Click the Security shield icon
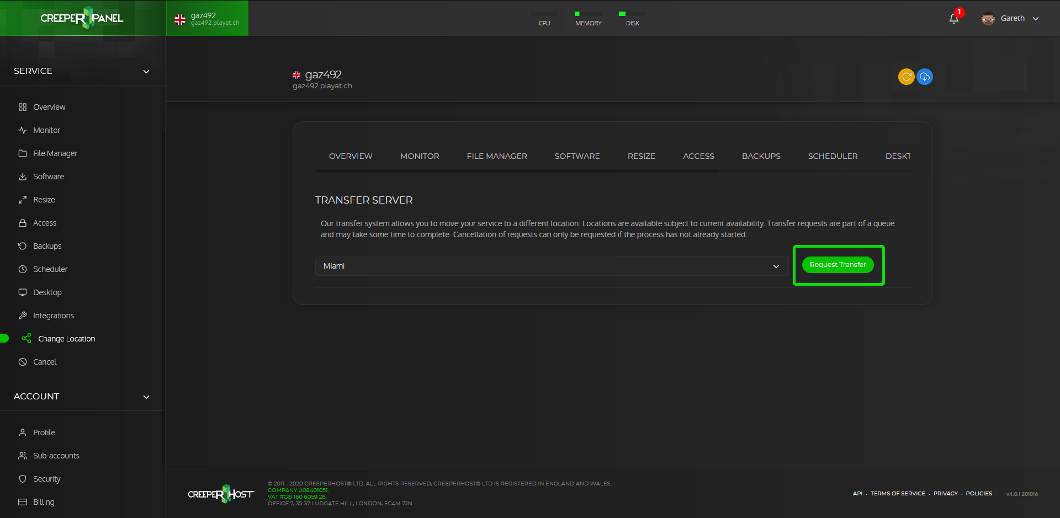The image size is (1060, 518). tap(23, 479)
